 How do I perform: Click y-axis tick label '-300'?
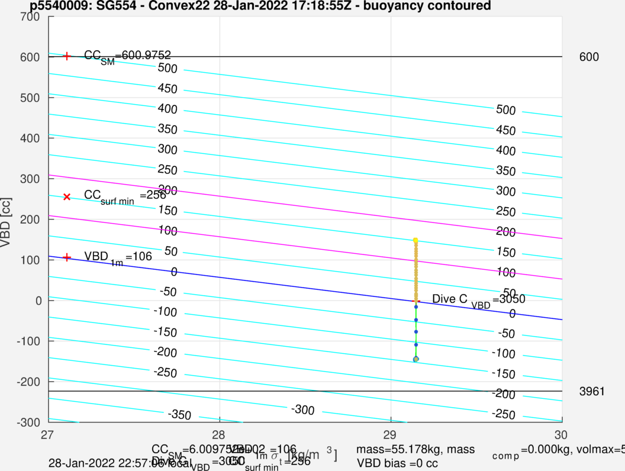28,422
